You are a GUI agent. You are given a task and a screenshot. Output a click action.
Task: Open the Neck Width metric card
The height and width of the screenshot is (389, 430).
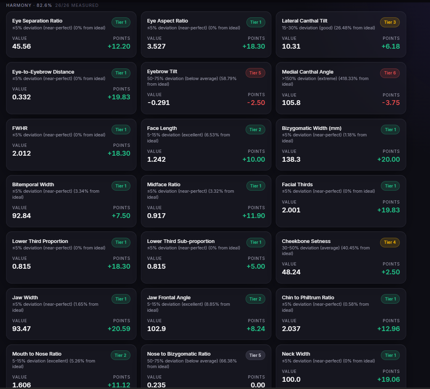(x=341, y=366)
